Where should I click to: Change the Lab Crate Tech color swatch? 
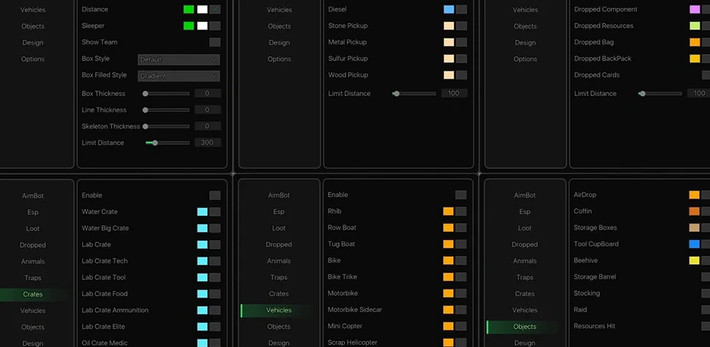pos(203,261)
